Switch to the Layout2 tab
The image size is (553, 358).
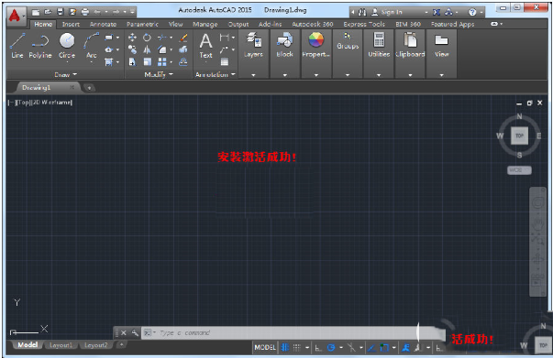pos(96,345)
